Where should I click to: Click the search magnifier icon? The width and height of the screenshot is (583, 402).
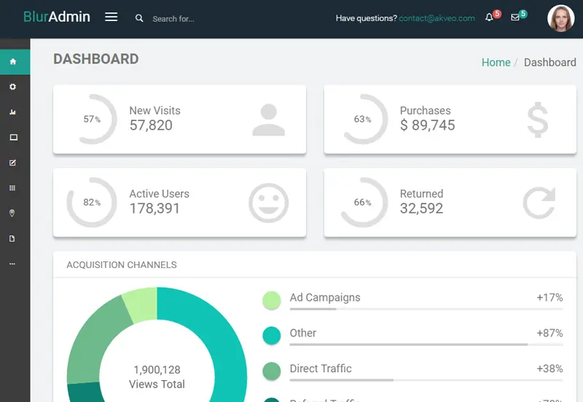coord(139,17)
